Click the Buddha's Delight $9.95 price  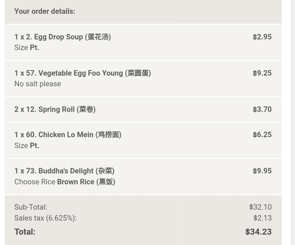(x=262, y=171)
